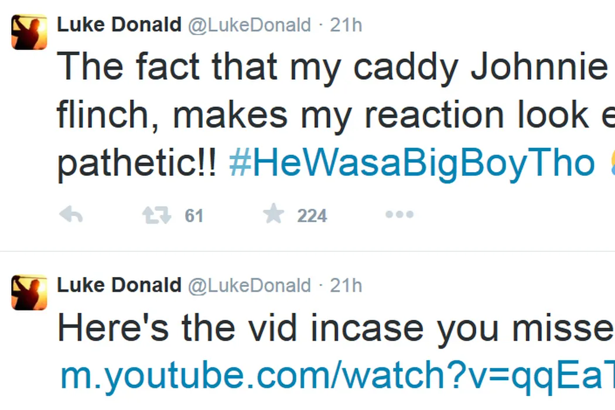Click the second tweet's golfer avatar
The width and height of the screenshot is (615, 410).
[x=29, y=292]
